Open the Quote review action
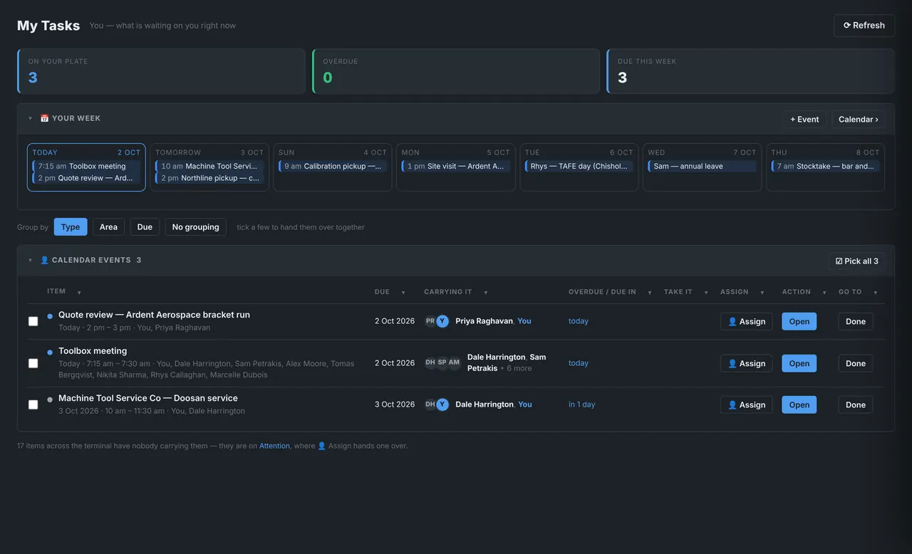This screenshot has height=554, width=912. [799, 321]
